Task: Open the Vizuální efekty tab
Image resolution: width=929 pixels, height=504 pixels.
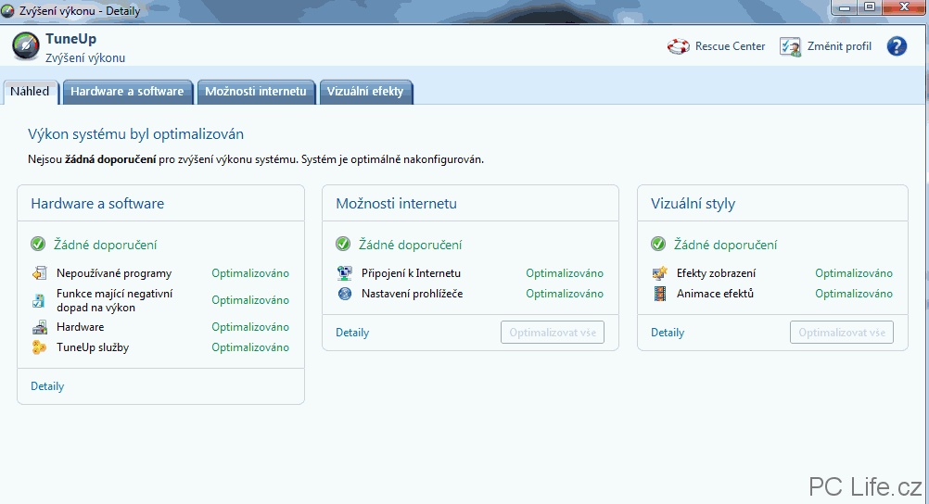Action: 365,92
